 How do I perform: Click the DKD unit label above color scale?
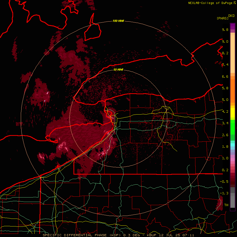231,16
